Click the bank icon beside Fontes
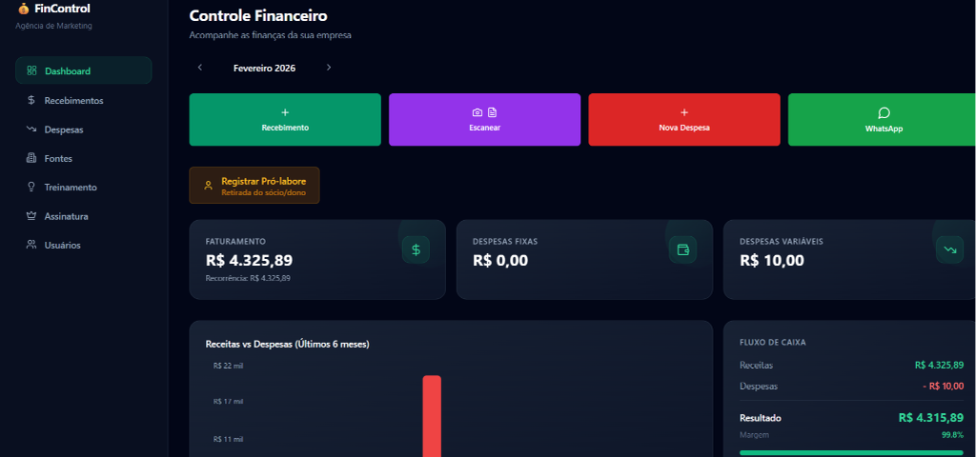The width and height of the screenshot is (976, 457). 31,158
